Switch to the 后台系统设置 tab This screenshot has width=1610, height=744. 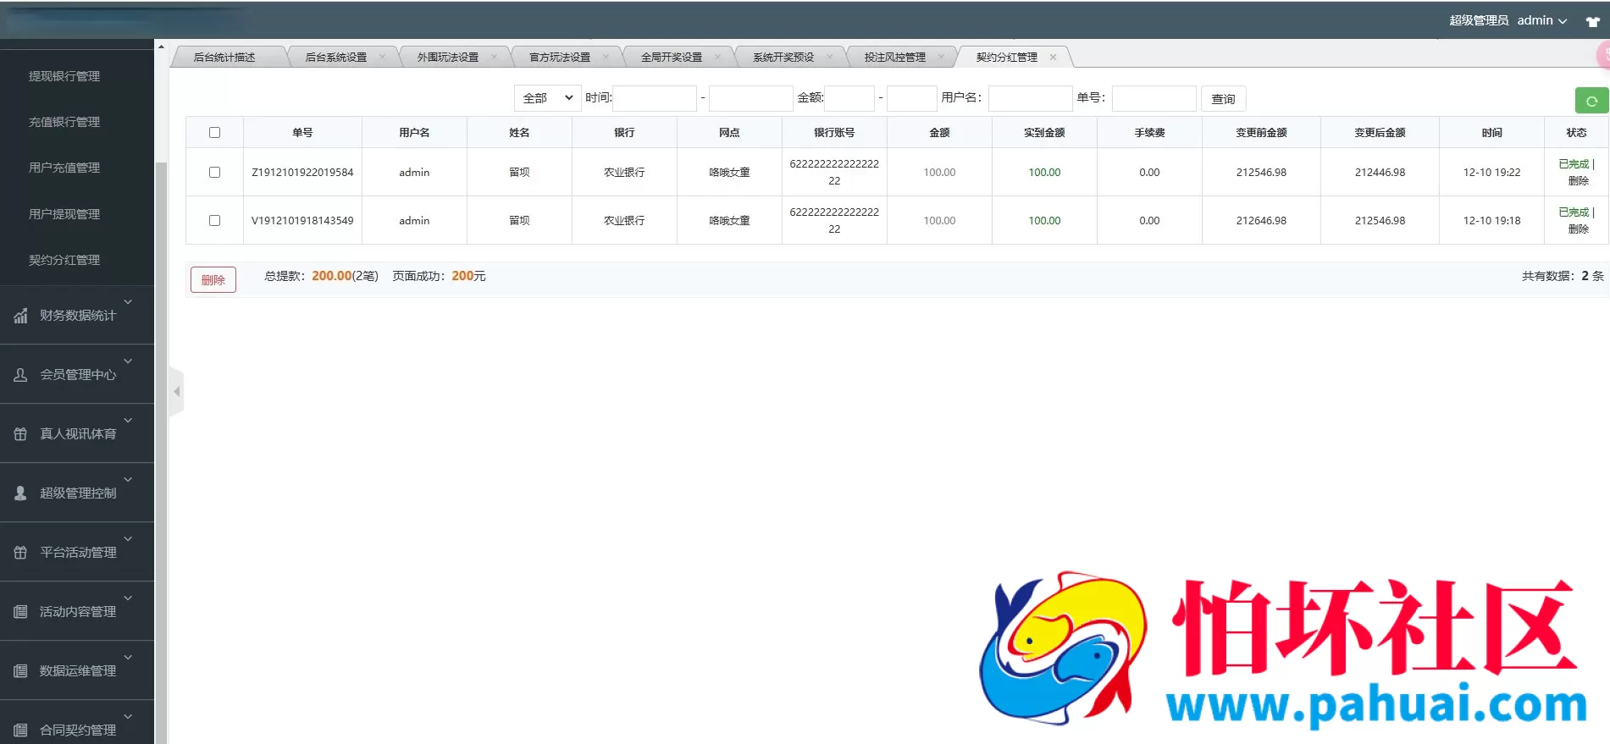pyautogui.click(x=336, y=58)
